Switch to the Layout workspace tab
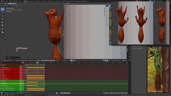Screen dimensions: 171x96 pyautogui.click(x=26, y=1)
